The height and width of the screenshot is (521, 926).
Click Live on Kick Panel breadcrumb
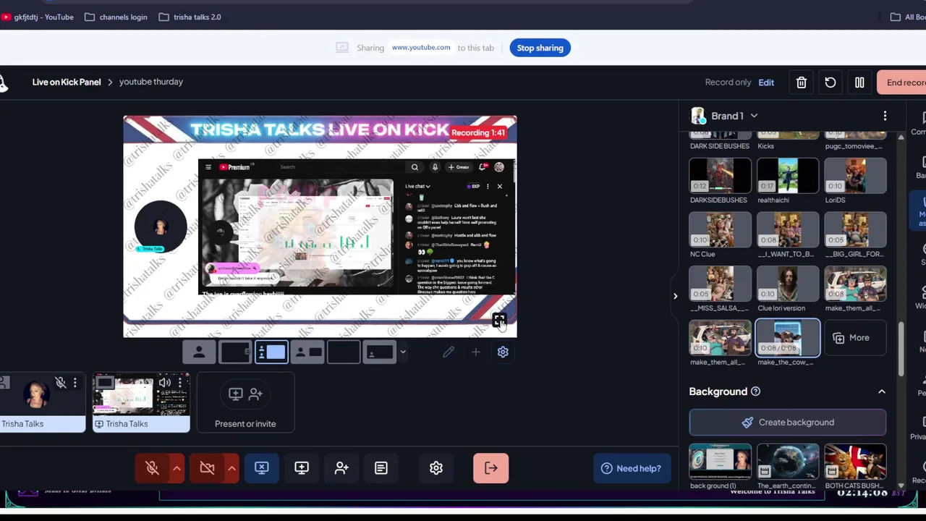coord(67,82)
